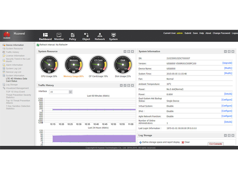
Task: Click the CF Card usage gauge
Action: tap(98, 64)
